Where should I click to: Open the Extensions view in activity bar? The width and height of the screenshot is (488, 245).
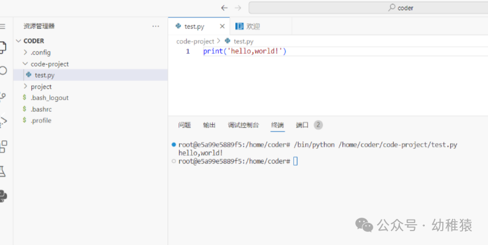[3, 147]
